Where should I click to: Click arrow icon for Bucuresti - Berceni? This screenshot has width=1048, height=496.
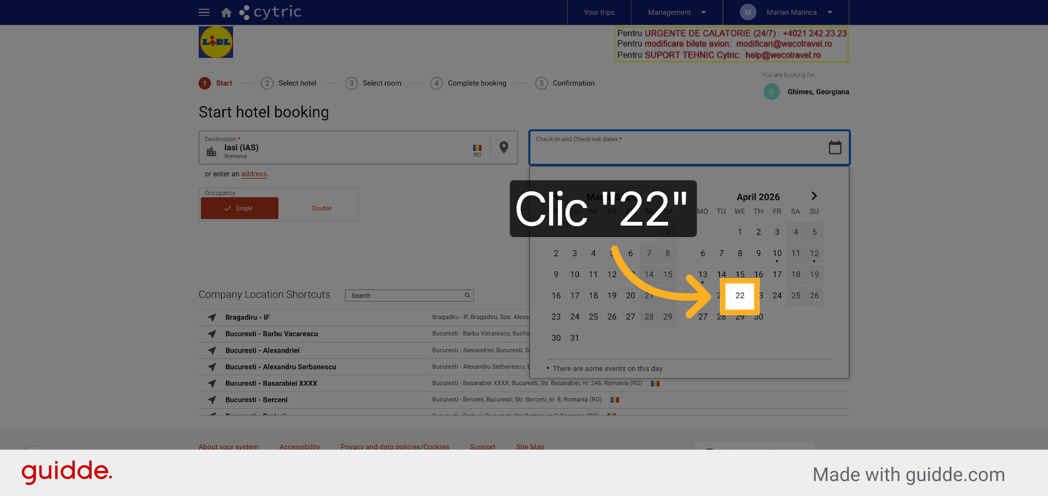[x=212, y=400]
